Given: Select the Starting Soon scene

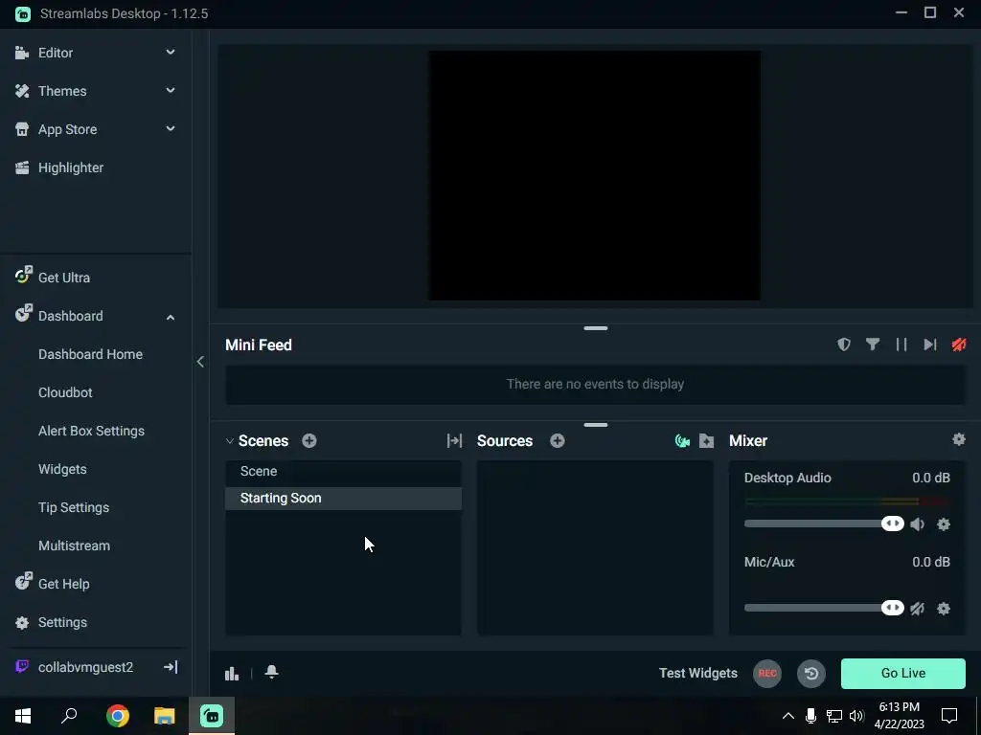Looking at the screenshot, I should coord(344,498).
